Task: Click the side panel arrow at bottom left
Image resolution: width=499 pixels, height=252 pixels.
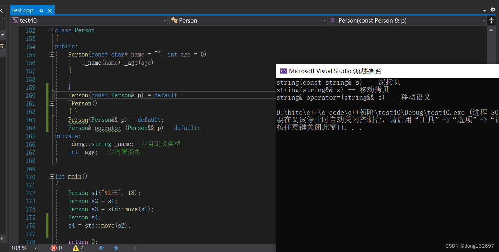Action: (2, 238)
